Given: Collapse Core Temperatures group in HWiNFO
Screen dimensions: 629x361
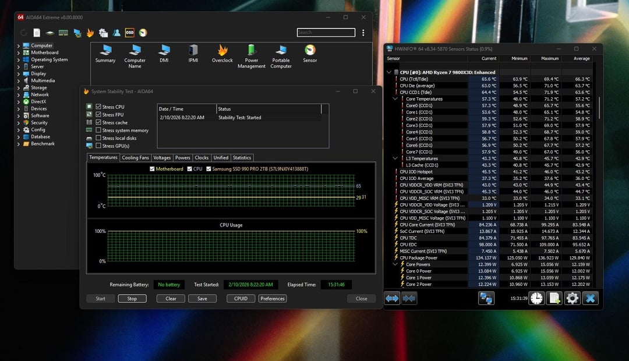Looking at the screenshot, I should (x=395, y=99).
